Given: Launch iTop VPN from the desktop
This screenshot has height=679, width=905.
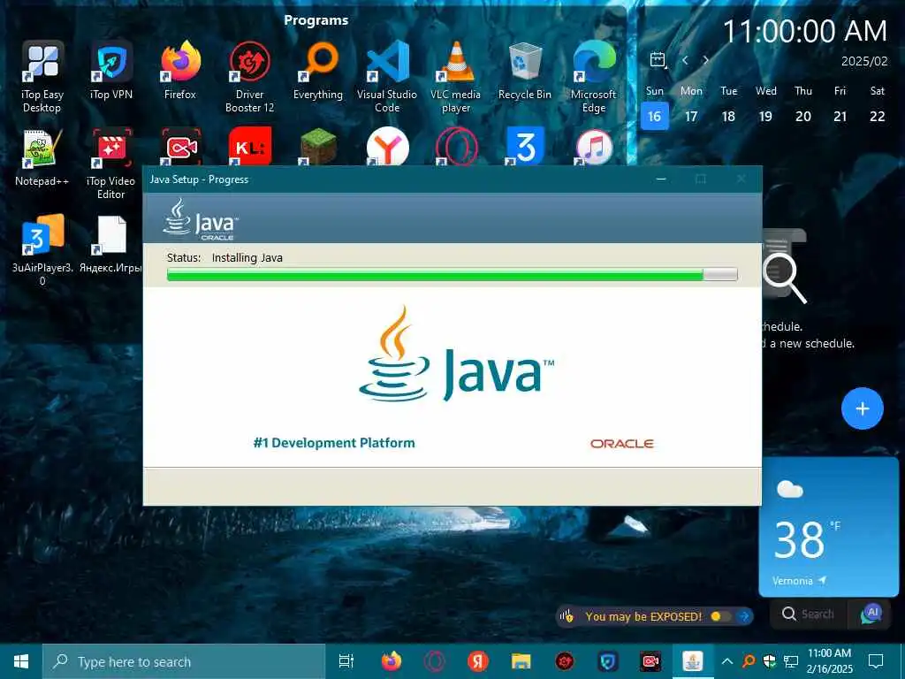Looking at the screenshot, I should pos(111,70).
